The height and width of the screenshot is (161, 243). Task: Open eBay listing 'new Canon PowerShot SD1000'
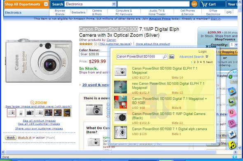pyautogui.click(x=164, y=87)
